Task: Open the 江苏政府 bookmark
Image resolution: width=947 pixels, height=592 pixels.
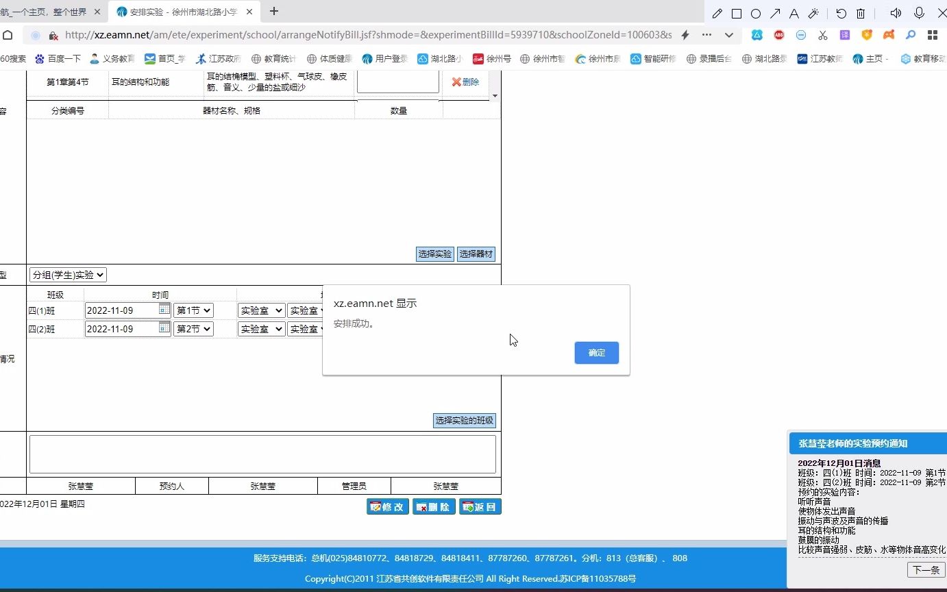Action: coord(218,59)
